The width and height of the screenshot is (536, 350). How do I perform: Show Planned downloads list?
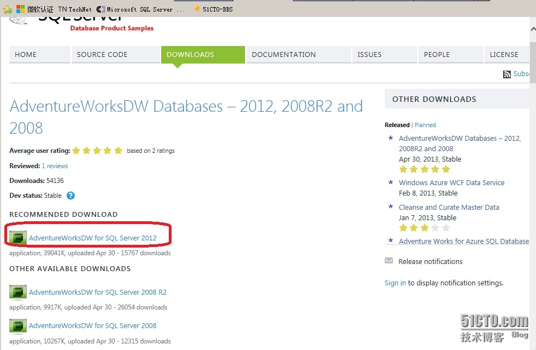[425, 125]
